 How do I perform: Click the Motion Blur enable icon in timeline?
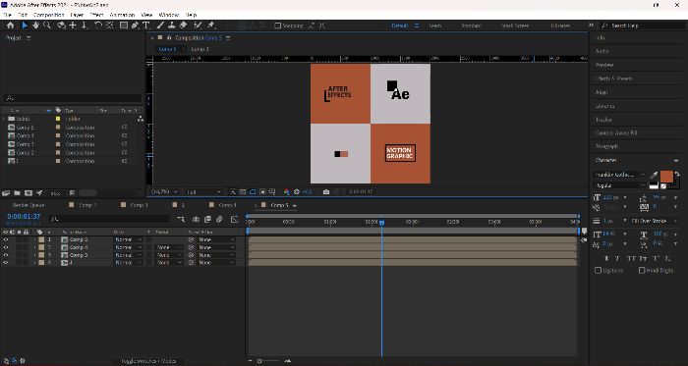pos(219,219)
